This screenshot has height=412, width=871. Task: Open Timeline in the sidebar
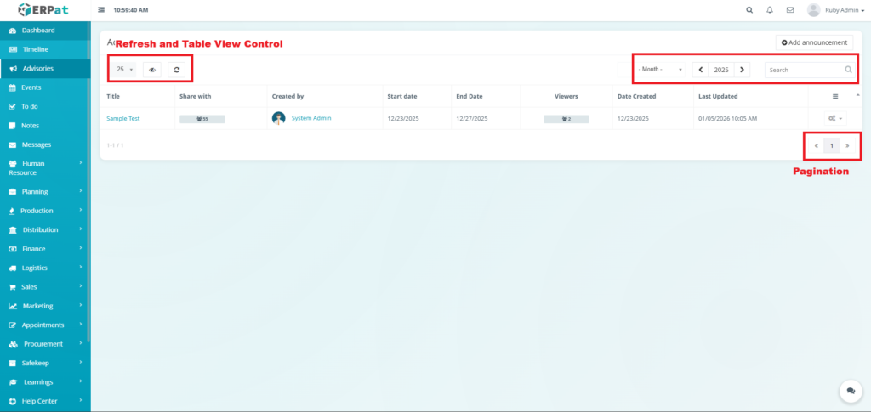45,49
